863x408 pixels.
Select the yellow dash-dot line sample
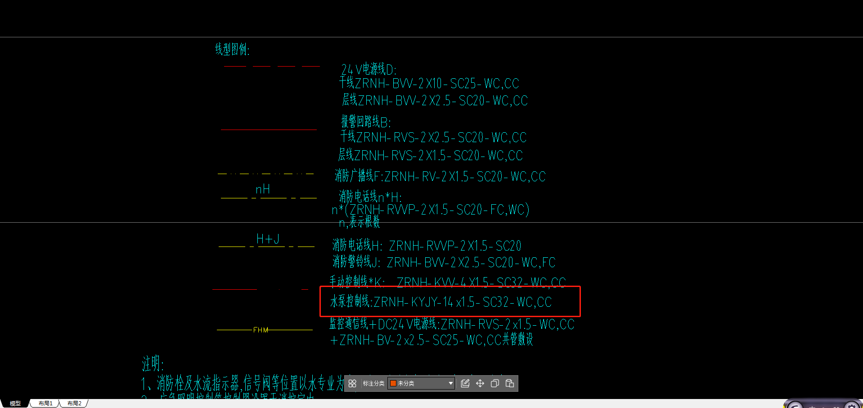(x=265, y=174)
